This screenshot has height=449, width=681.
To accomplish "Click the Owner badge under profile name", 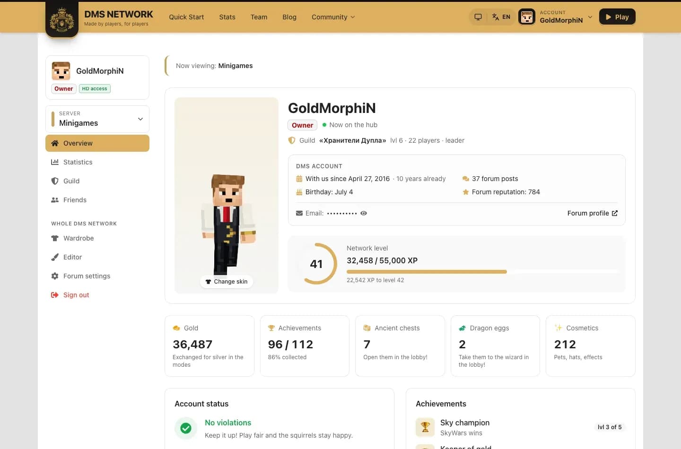I will point(302,125).
